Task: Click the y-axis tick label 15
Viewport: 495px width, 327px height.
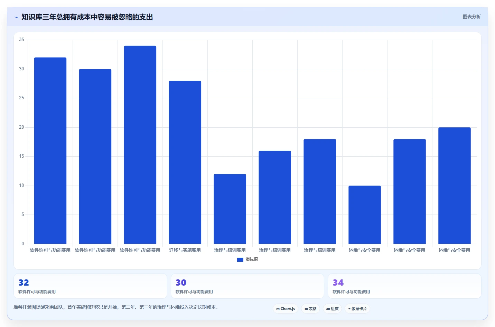Action: [x=21, y=156]
